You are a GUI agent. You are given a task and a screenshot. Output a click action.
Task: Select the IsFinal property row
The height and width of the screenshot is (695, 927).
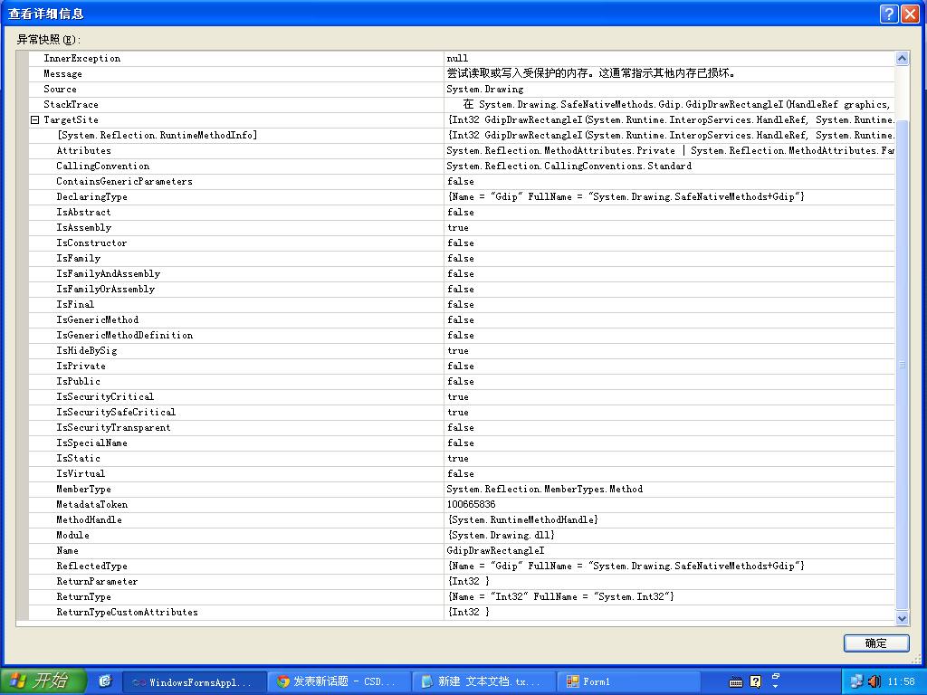(461, 304)
